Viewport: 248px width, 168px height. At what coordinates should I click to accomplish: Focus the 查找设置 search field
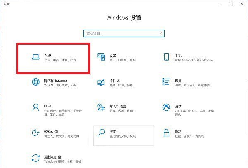click(124, 34)
